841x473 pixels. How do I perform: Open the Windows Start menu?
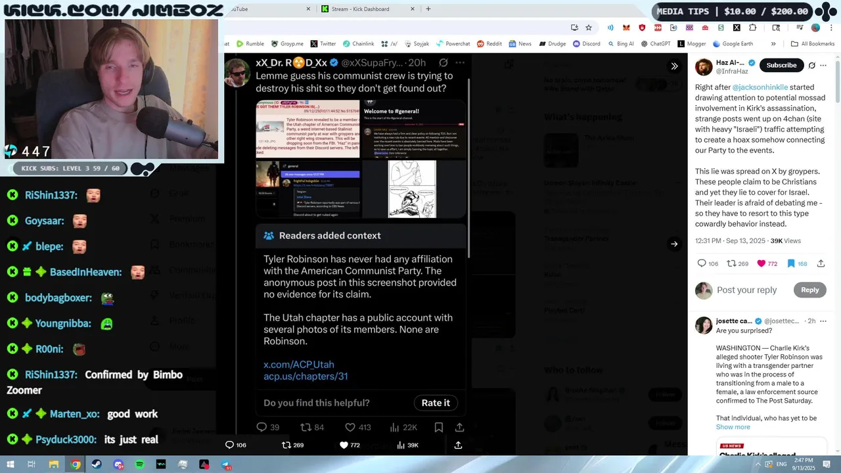pyautogui.click(x=11, y=464)
